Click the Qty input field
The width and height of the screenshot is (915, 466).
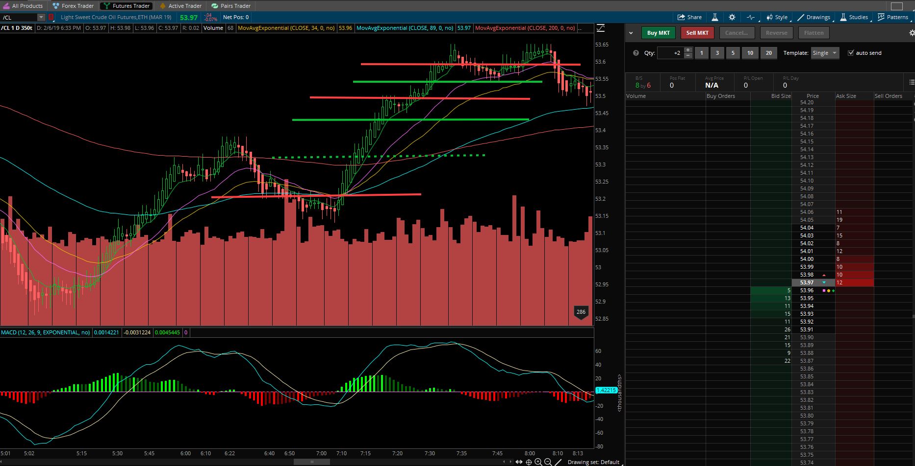[670, 53]
